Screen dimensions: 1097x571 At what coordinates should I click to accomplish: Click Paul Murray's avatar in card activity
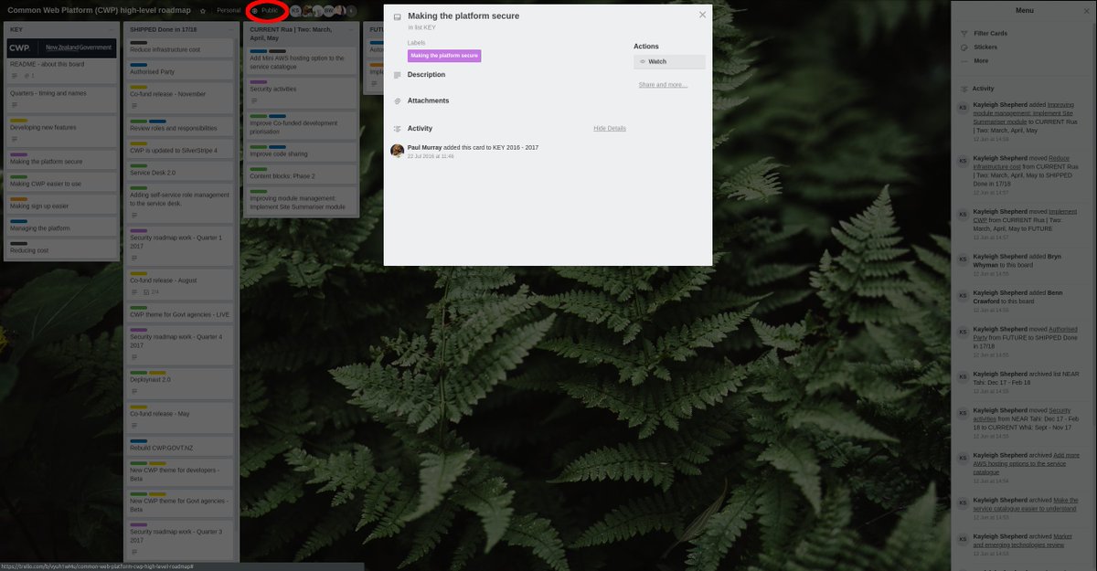coord(397,150)
